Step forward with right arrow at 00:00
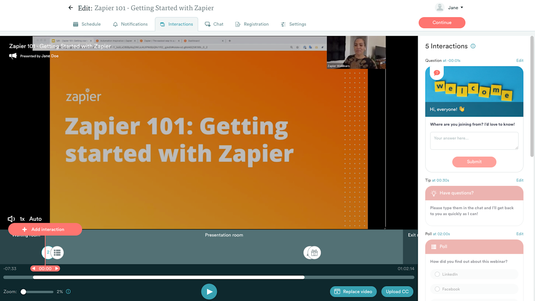535x301 pixels. 57,269
